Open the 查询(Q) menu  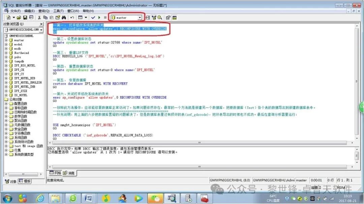point(43,11)
